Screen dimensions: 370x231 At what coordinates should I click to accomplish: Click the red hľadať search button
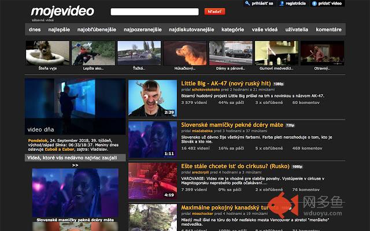click(214, 12)
